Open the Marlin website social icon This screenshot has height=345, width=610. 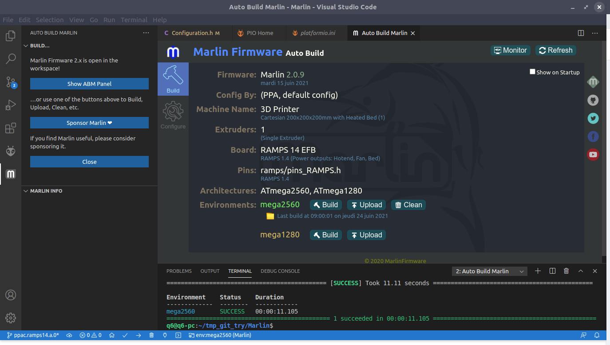pos(593,82)
